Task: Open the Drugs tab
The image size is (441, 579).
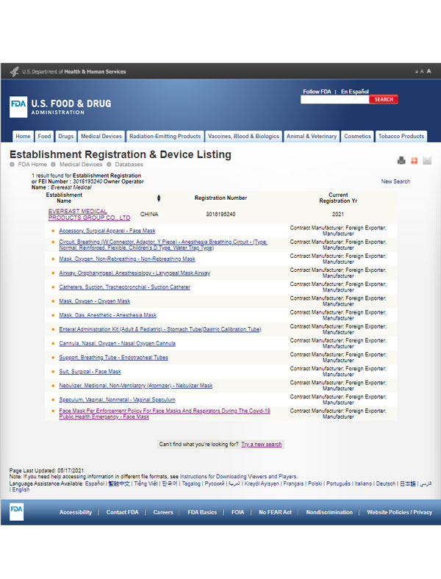Action: (x=65, y=136)
